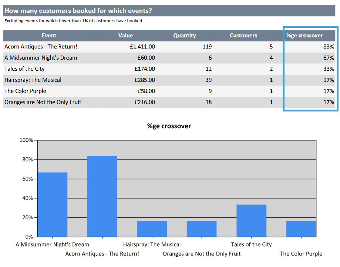Screen dimensions: 340x267
Task: Select Hairspray: The Musical in the table
Action: point(33,80)
